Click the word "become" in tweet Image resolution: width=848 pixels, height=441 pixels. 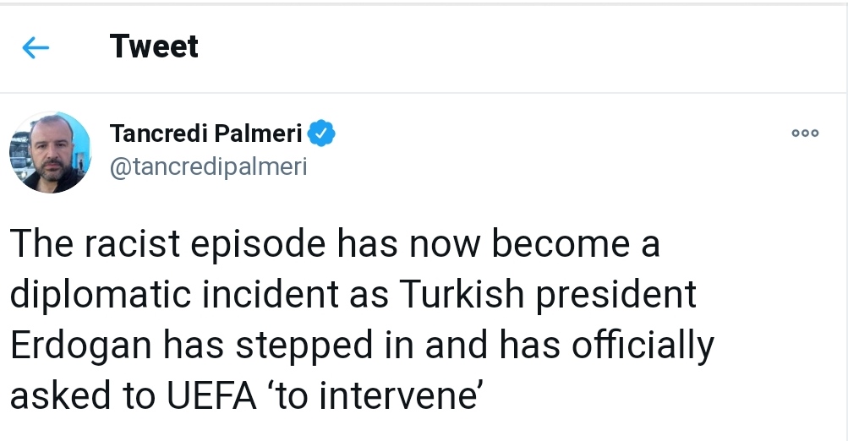(x=561, y=243)
